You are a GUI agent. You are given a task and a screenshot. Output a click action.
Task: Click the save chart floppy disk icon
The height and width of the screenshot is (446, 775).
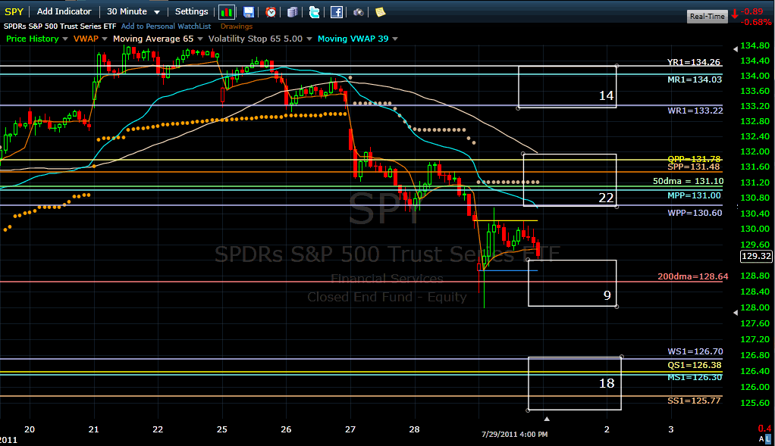pyautogui.click(x=249, y=12)
